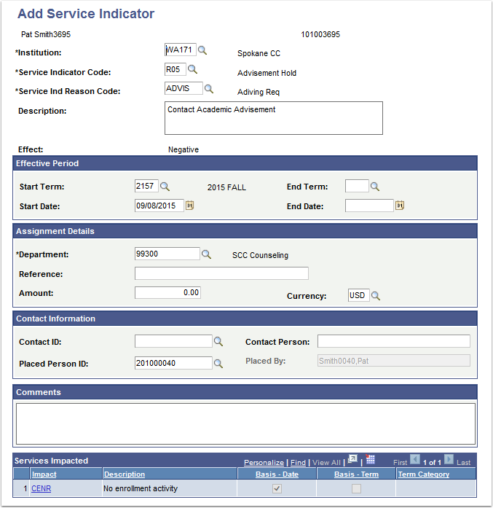
Task: Open End Term lookup magnifier
Action: pyautogui.click(x=375, y=187)
